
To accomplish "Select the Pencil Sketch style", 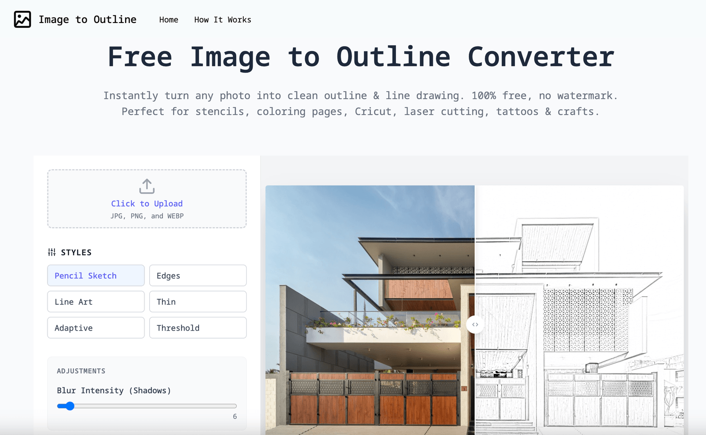I will click(x=96, y=276).
